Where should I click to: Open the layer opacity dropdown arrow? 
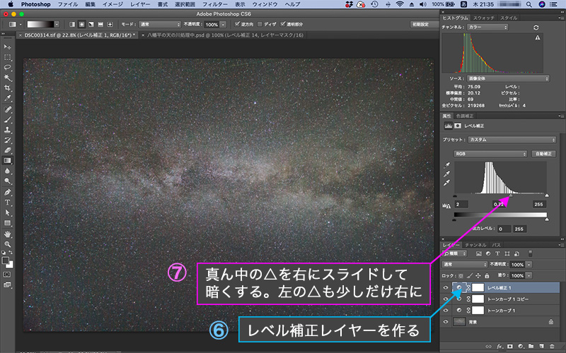(529, 264)
